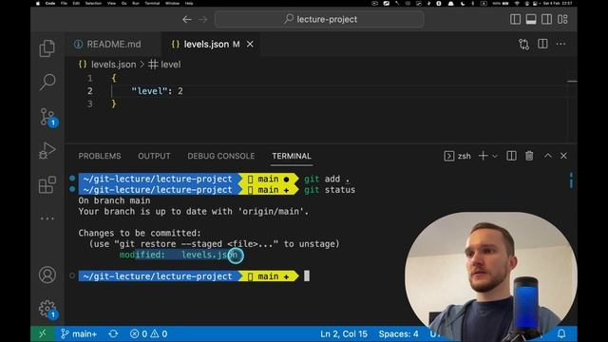Toggle bottom panel layout icon
608x342 pixels.
(x=531, y=19)
